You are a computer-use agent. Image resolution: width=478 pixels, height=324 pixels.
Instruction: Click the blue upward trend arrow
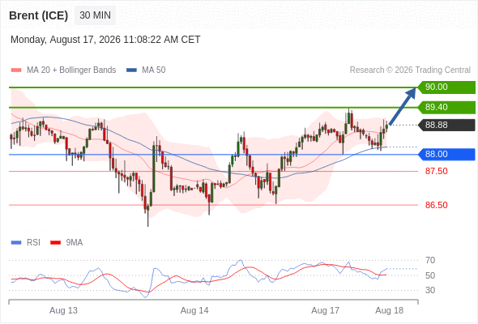pos(403,106)
